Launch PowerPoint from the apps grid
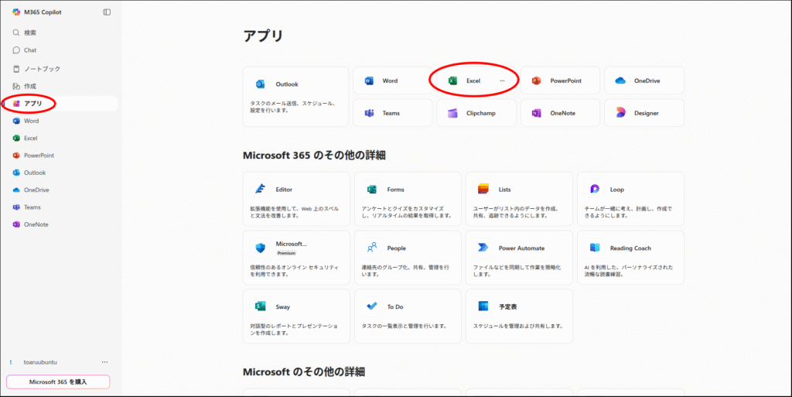The height and width of the screenshot is (397, 792). pyautogui.click(x=559, y=80)
